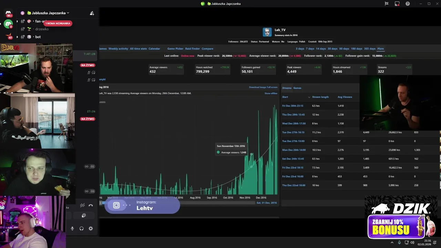Click the chart timeline range slider handle

click(x=101, y=203)
